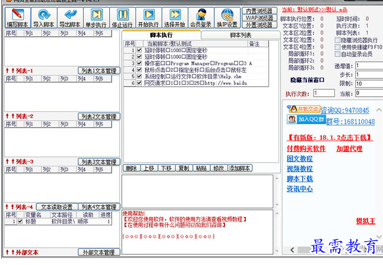This screenshot has height=265, width=383.
Task: Open the 会员登录 member login icon
Action: 201,18
